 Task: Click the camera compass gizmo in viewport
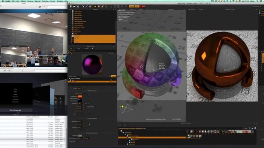(x=126, y=109)
